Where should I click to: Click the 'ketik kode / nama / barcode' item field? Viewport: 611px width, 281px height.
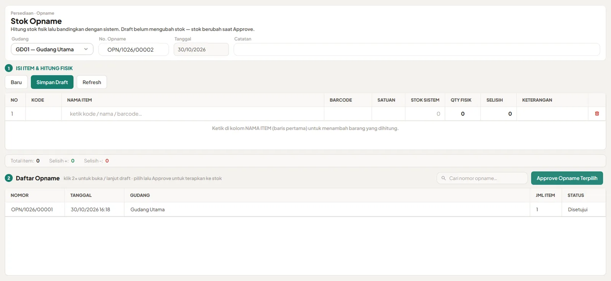[x=193, y=114]
